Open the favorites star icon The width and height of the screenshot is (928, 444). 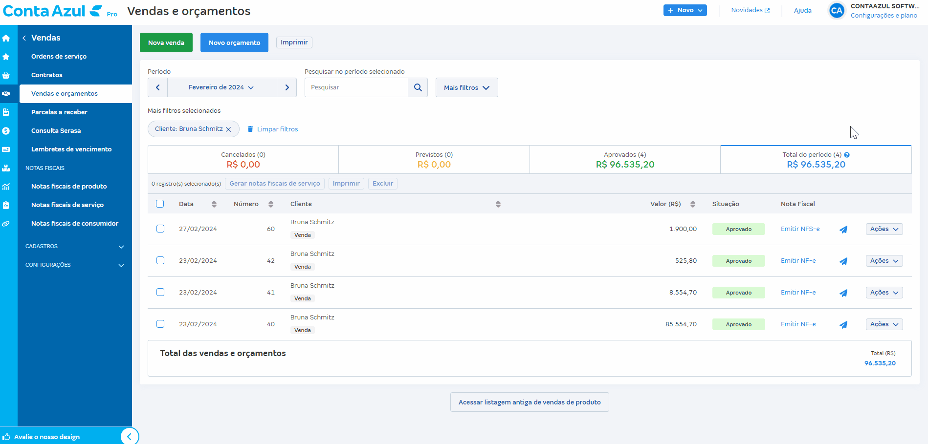[x=6, y=57]
